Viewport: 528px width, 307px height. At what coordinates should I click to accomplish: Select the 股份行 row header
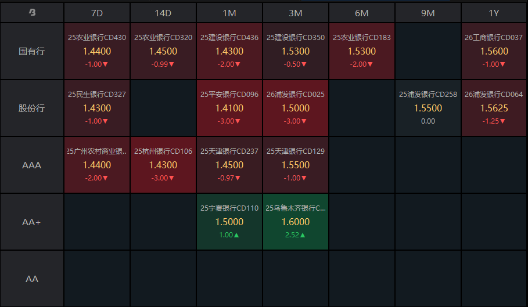pos(32,108)
